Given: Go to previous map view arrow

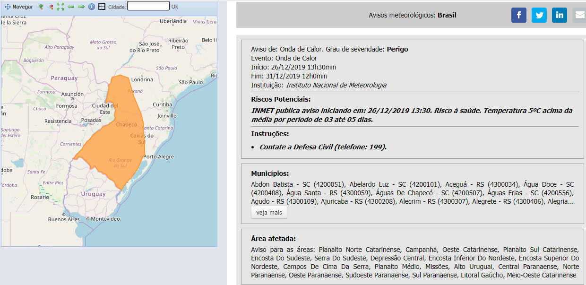Looking at the screenshot, I should [x=71, y=7].
